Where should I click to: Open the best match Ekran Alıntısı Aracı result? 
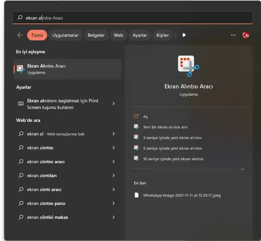67,69
